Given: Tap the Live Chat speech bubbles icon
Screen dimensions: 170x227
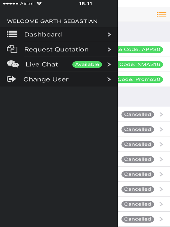Looking at the screenshot, I should pyautogui.click(x=13, y=64).
